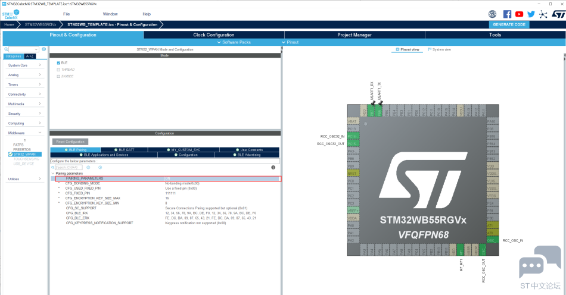Open the YouTube icon link

(x=519, y=14)
